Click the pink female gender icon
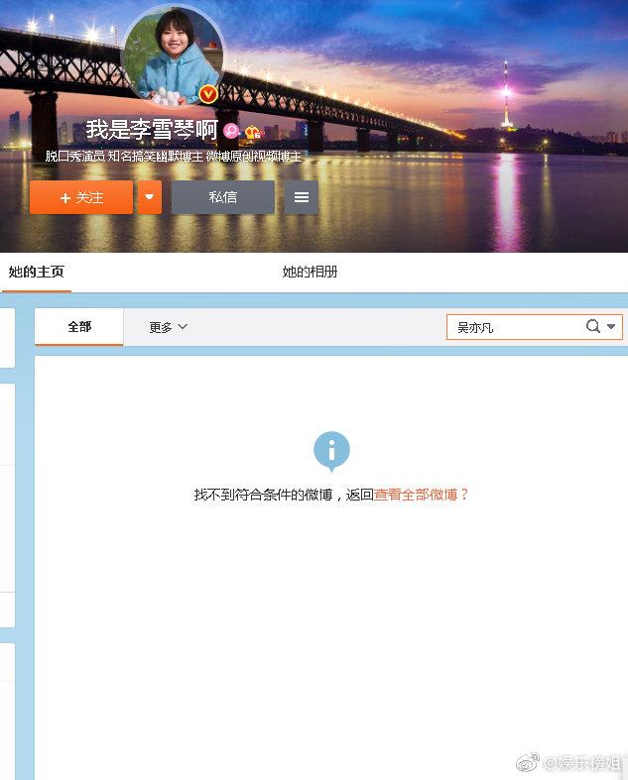Viewport: 628px width, 780px height. (230, 131)
